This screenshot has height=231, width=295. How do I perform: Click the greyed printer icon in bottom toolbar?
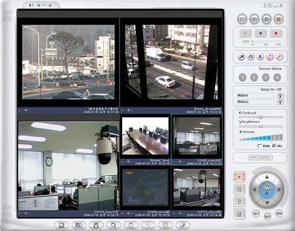[x=148, y=225]
